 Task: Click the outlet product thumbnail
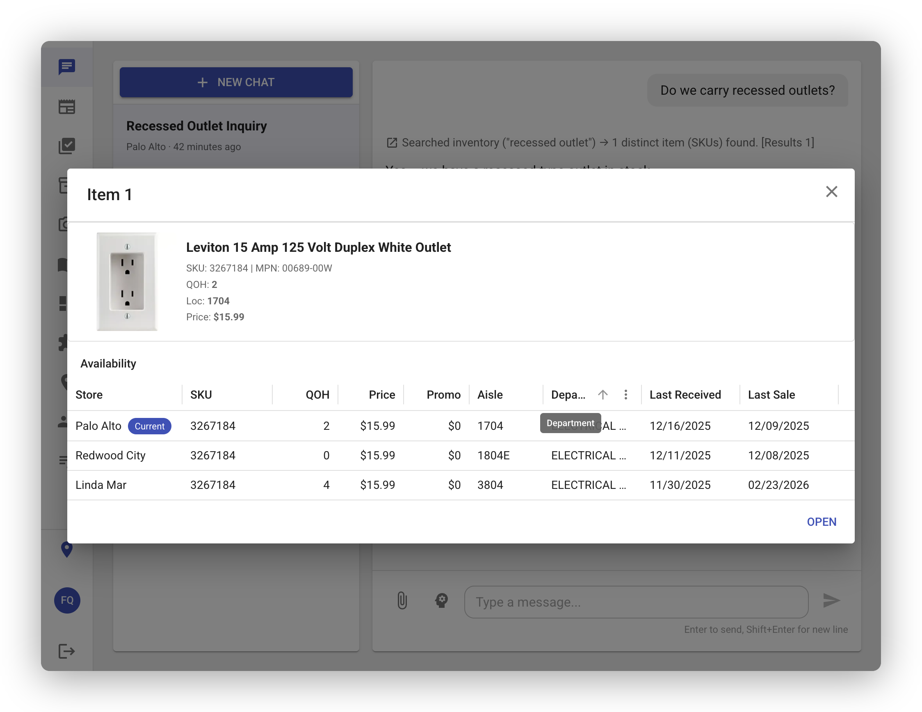tap(127, 281)
